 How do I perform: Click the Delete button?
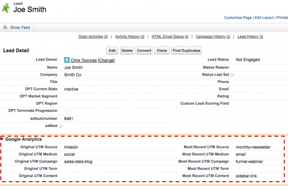(127, 50)
